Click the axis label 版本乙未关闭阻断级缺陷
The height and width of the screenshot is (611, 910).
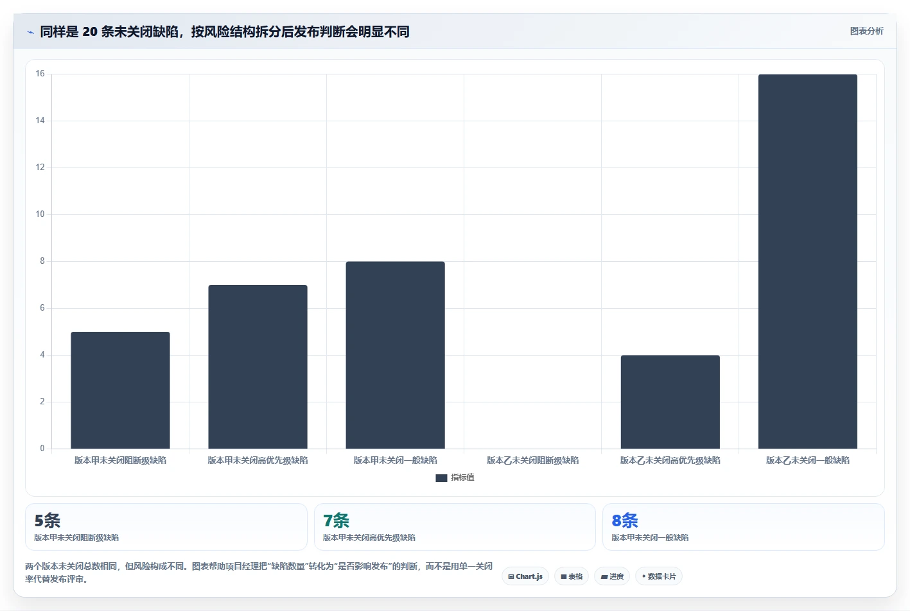click(x=532, y=460)
